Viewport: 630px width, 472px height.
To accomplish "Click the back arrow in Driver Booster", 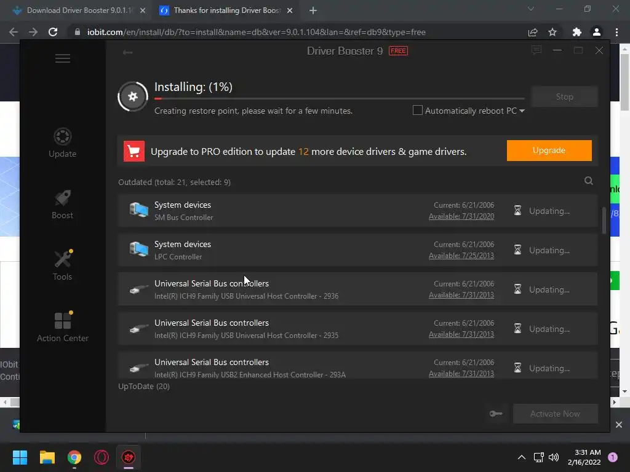I will (127, 52).
